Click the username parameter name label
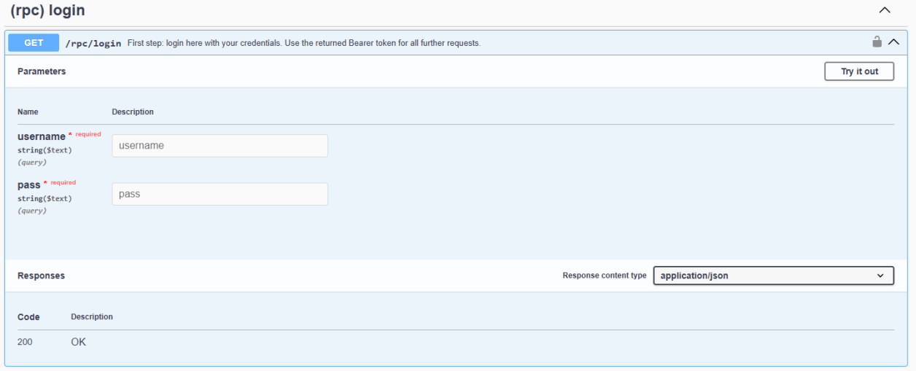Viewport: 916px width, 371px height. 42,137
